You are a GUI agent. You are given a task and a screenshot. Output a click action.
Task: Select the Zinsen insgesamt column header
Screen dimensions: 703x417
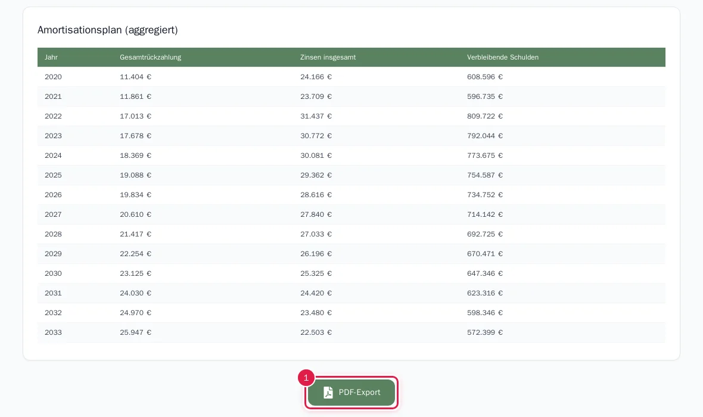[x=328, y=57]
